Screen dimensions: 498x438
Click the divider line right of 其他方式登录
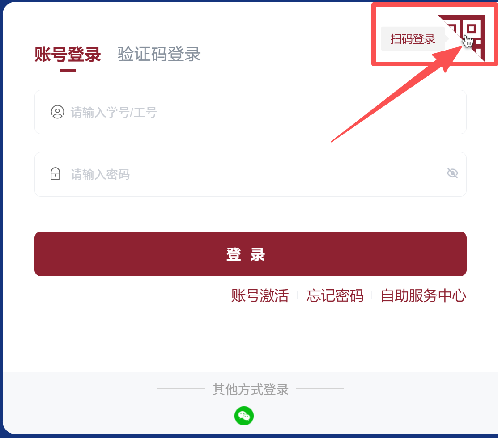(x=320, y=388)
